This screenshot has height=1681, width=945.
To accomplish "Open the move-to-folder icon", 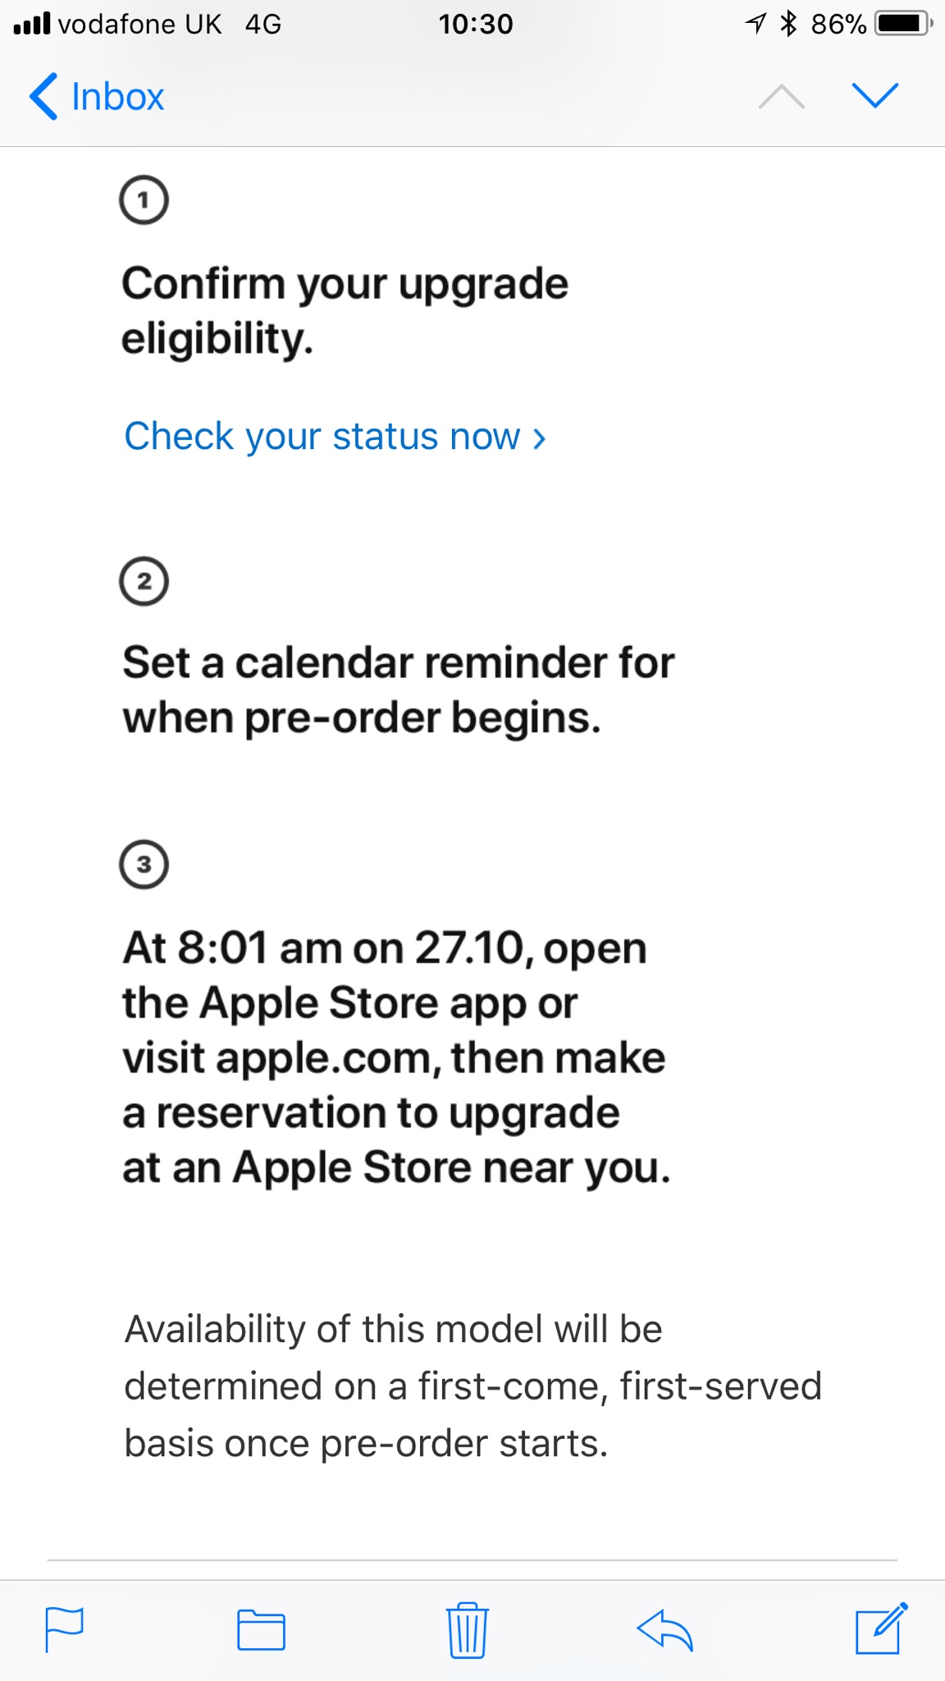I will pos(261,1630).
